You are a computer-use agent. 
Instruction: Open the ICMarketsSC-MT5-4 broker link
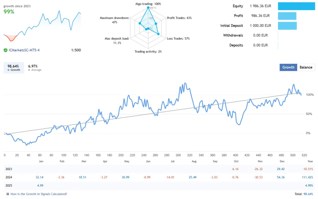pyautogui.click(x=24, y=50)
